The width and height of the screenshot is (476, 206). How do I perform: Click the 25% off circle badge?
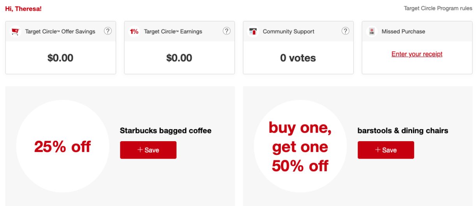62,147
